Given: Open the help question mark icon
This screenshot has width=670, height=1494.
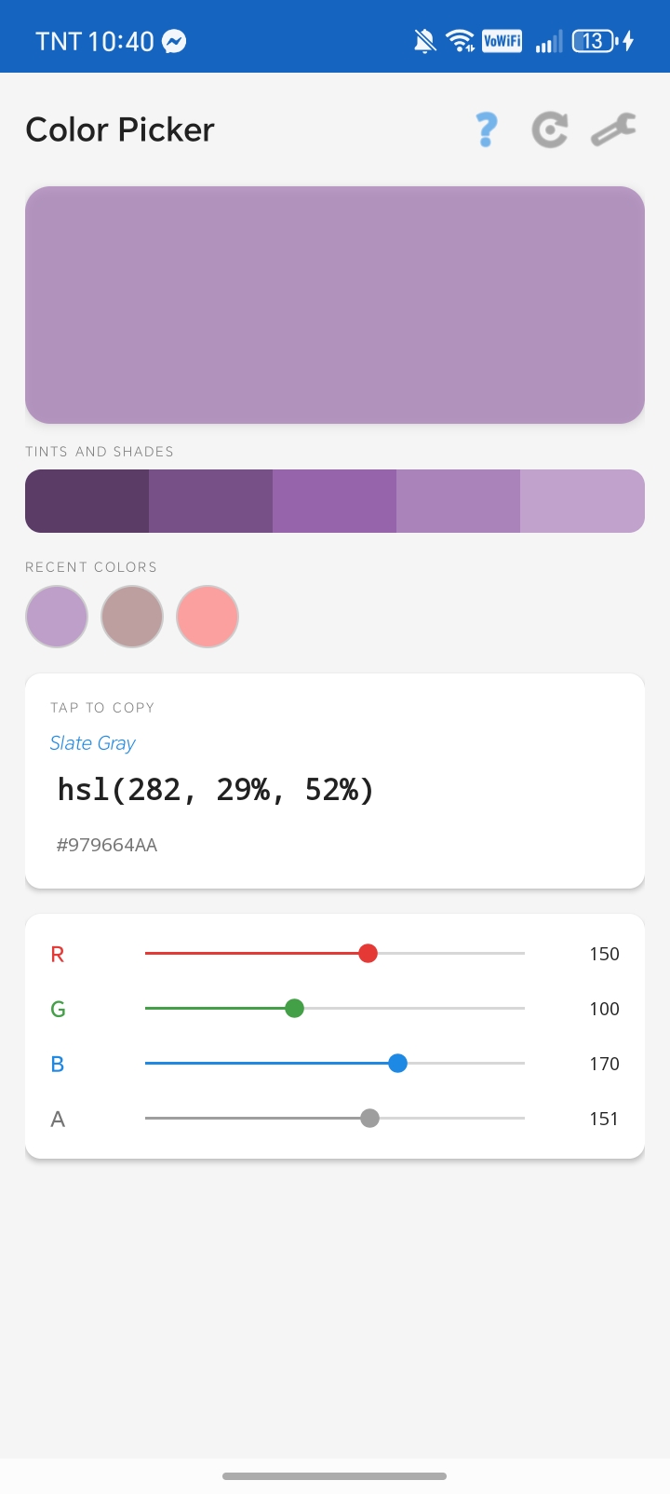Looking at the screenshot, I should (486, 129).
